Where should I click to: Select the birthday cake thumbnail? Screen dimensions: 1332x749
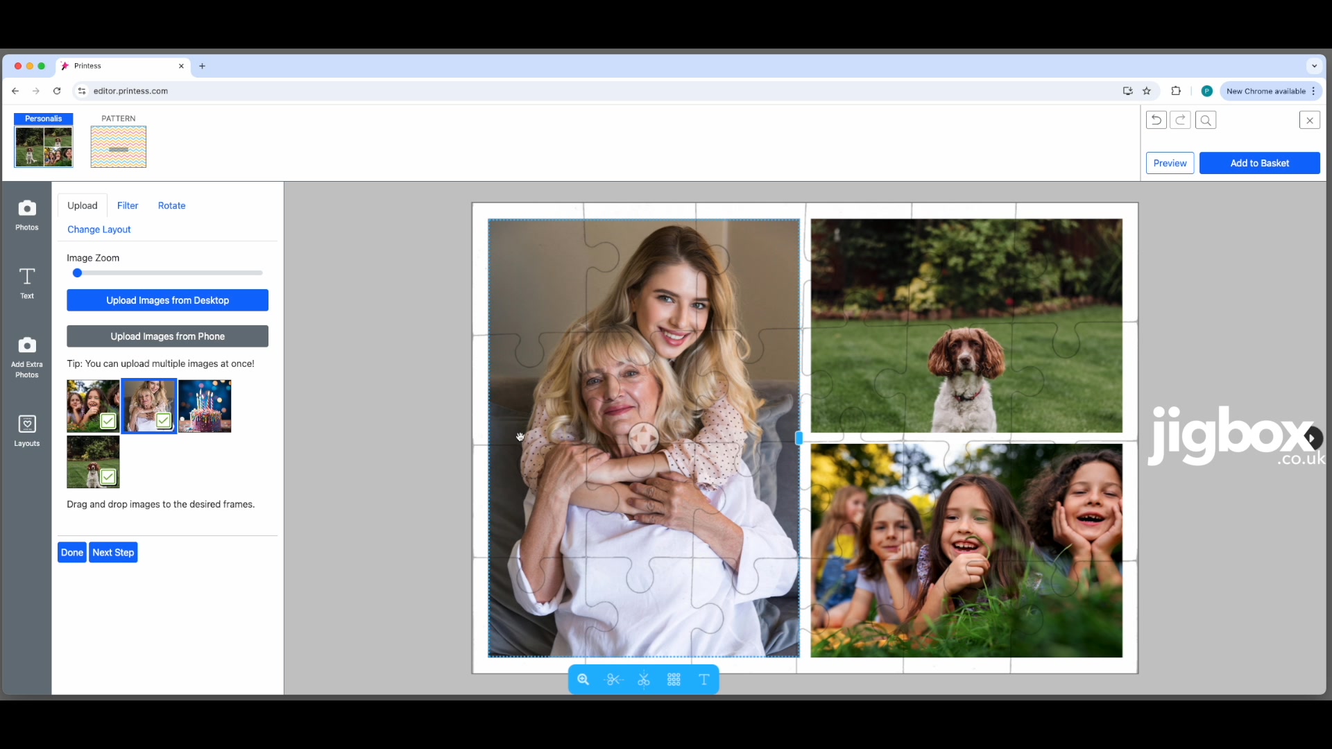click(205, 406)
